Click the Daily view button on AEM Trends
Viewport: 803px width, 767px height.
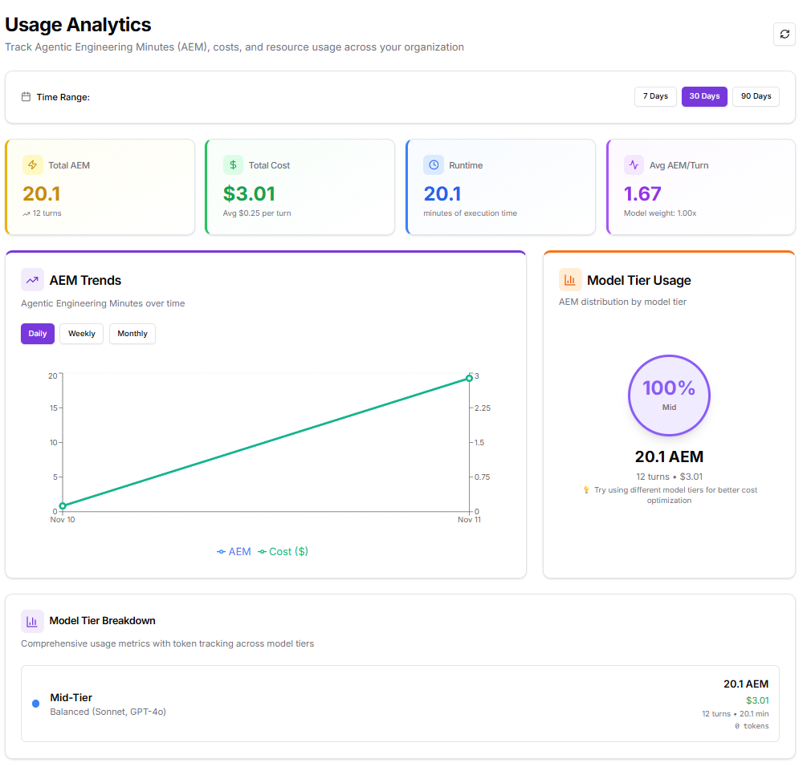click(37, 333)
